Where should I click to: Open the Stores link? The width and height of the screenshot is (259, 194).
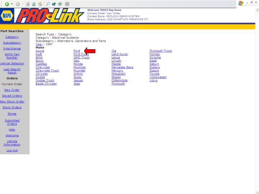click(12, 114)
